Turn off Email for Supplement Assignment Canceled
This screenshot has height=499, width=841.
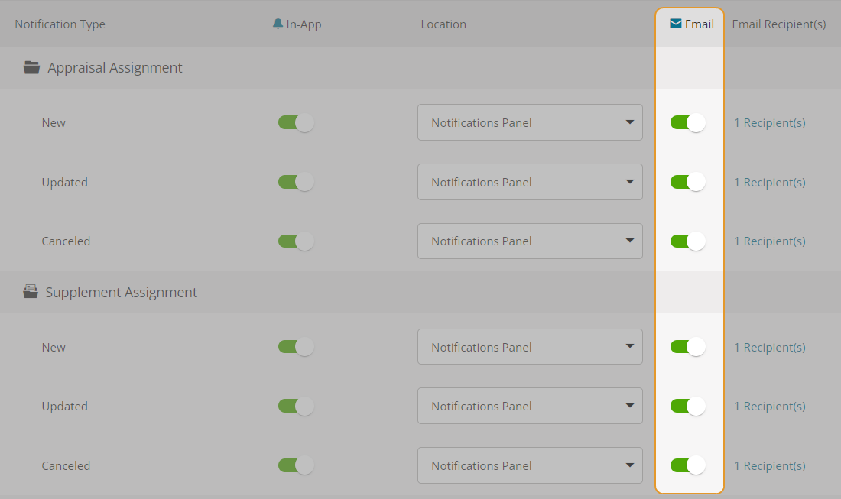(x=688, y=465)
